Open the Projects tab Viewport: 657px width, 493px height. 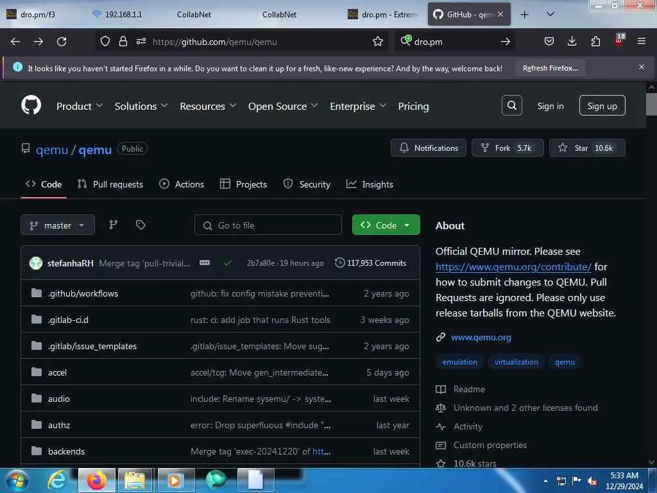click(243, 184)
